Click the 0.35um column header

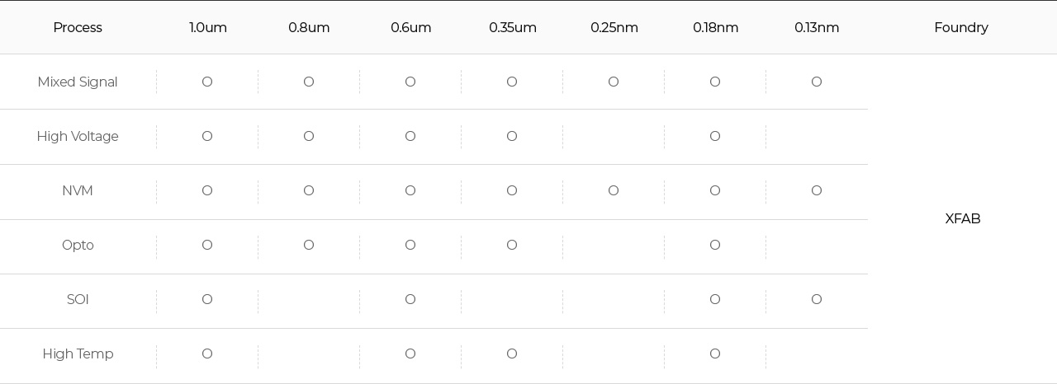513,27
